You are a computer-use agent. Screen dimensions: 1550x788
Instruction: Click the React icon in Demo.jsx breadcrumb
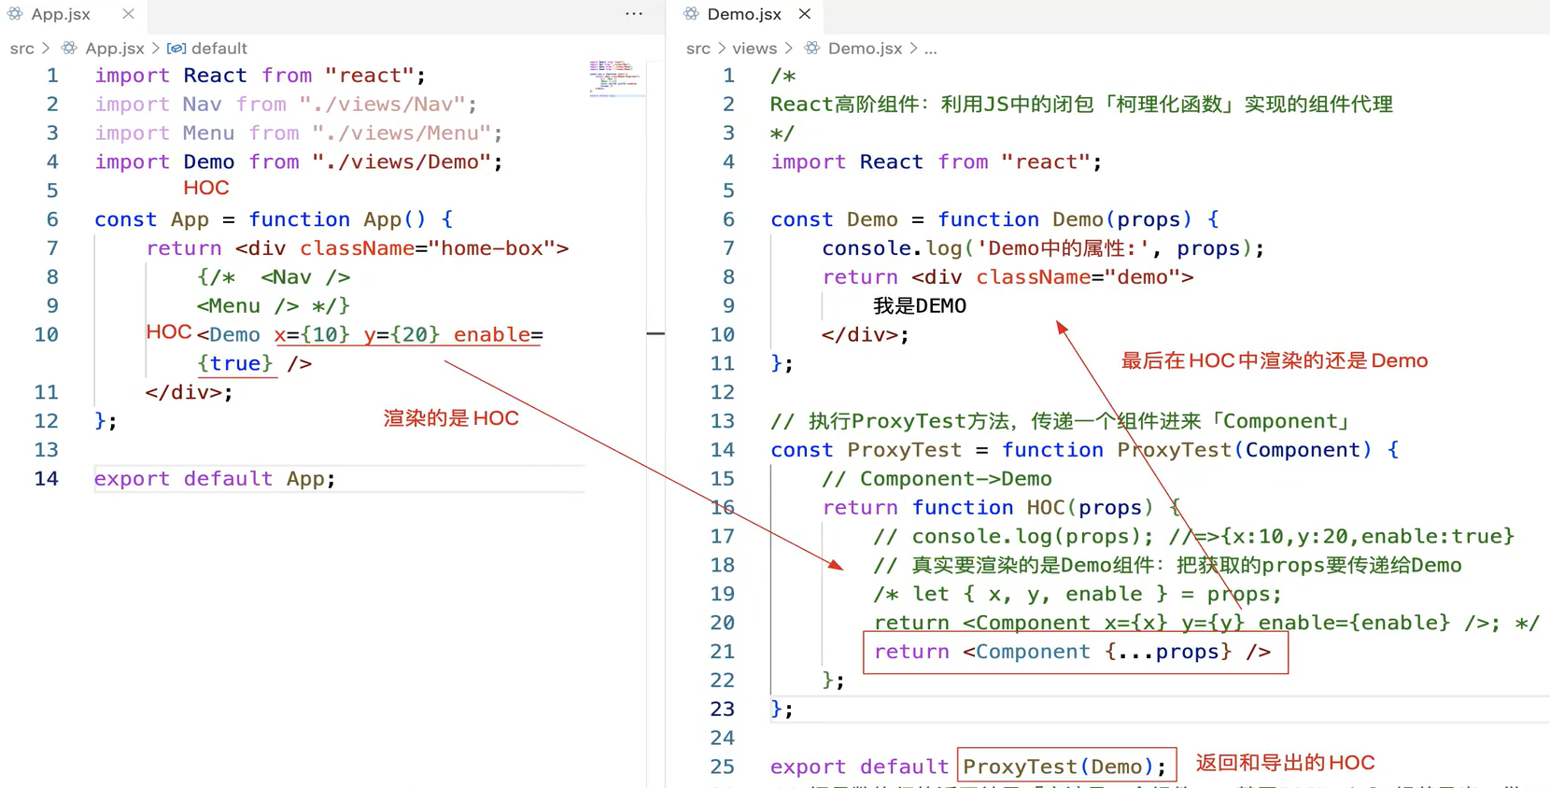click(812, 49)
